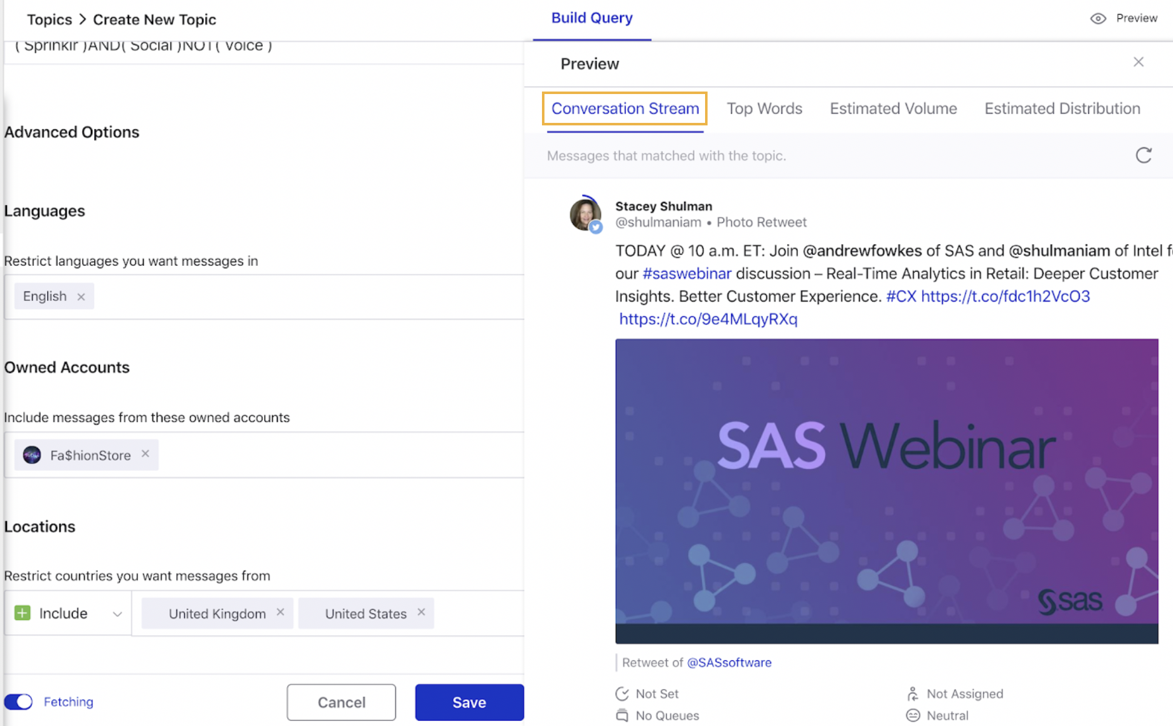Click the Not Assigned label

coord(965,694)
